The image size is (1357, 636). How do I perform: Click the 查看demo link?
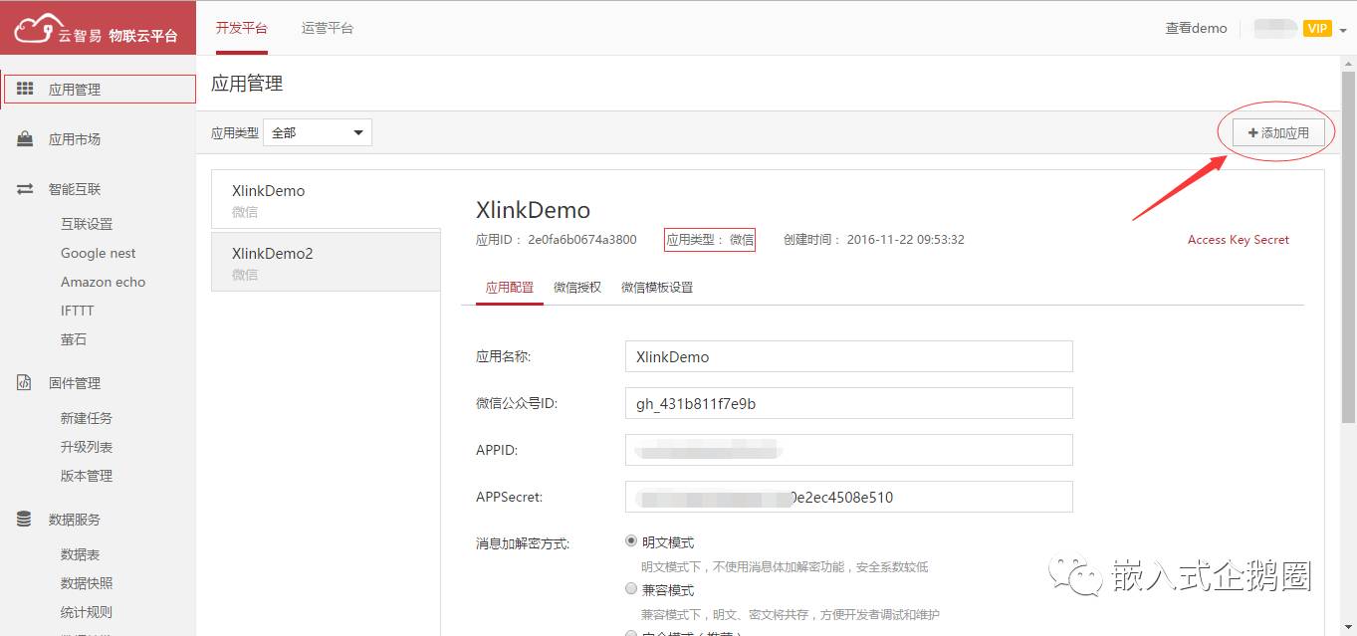pos(1197,28)
